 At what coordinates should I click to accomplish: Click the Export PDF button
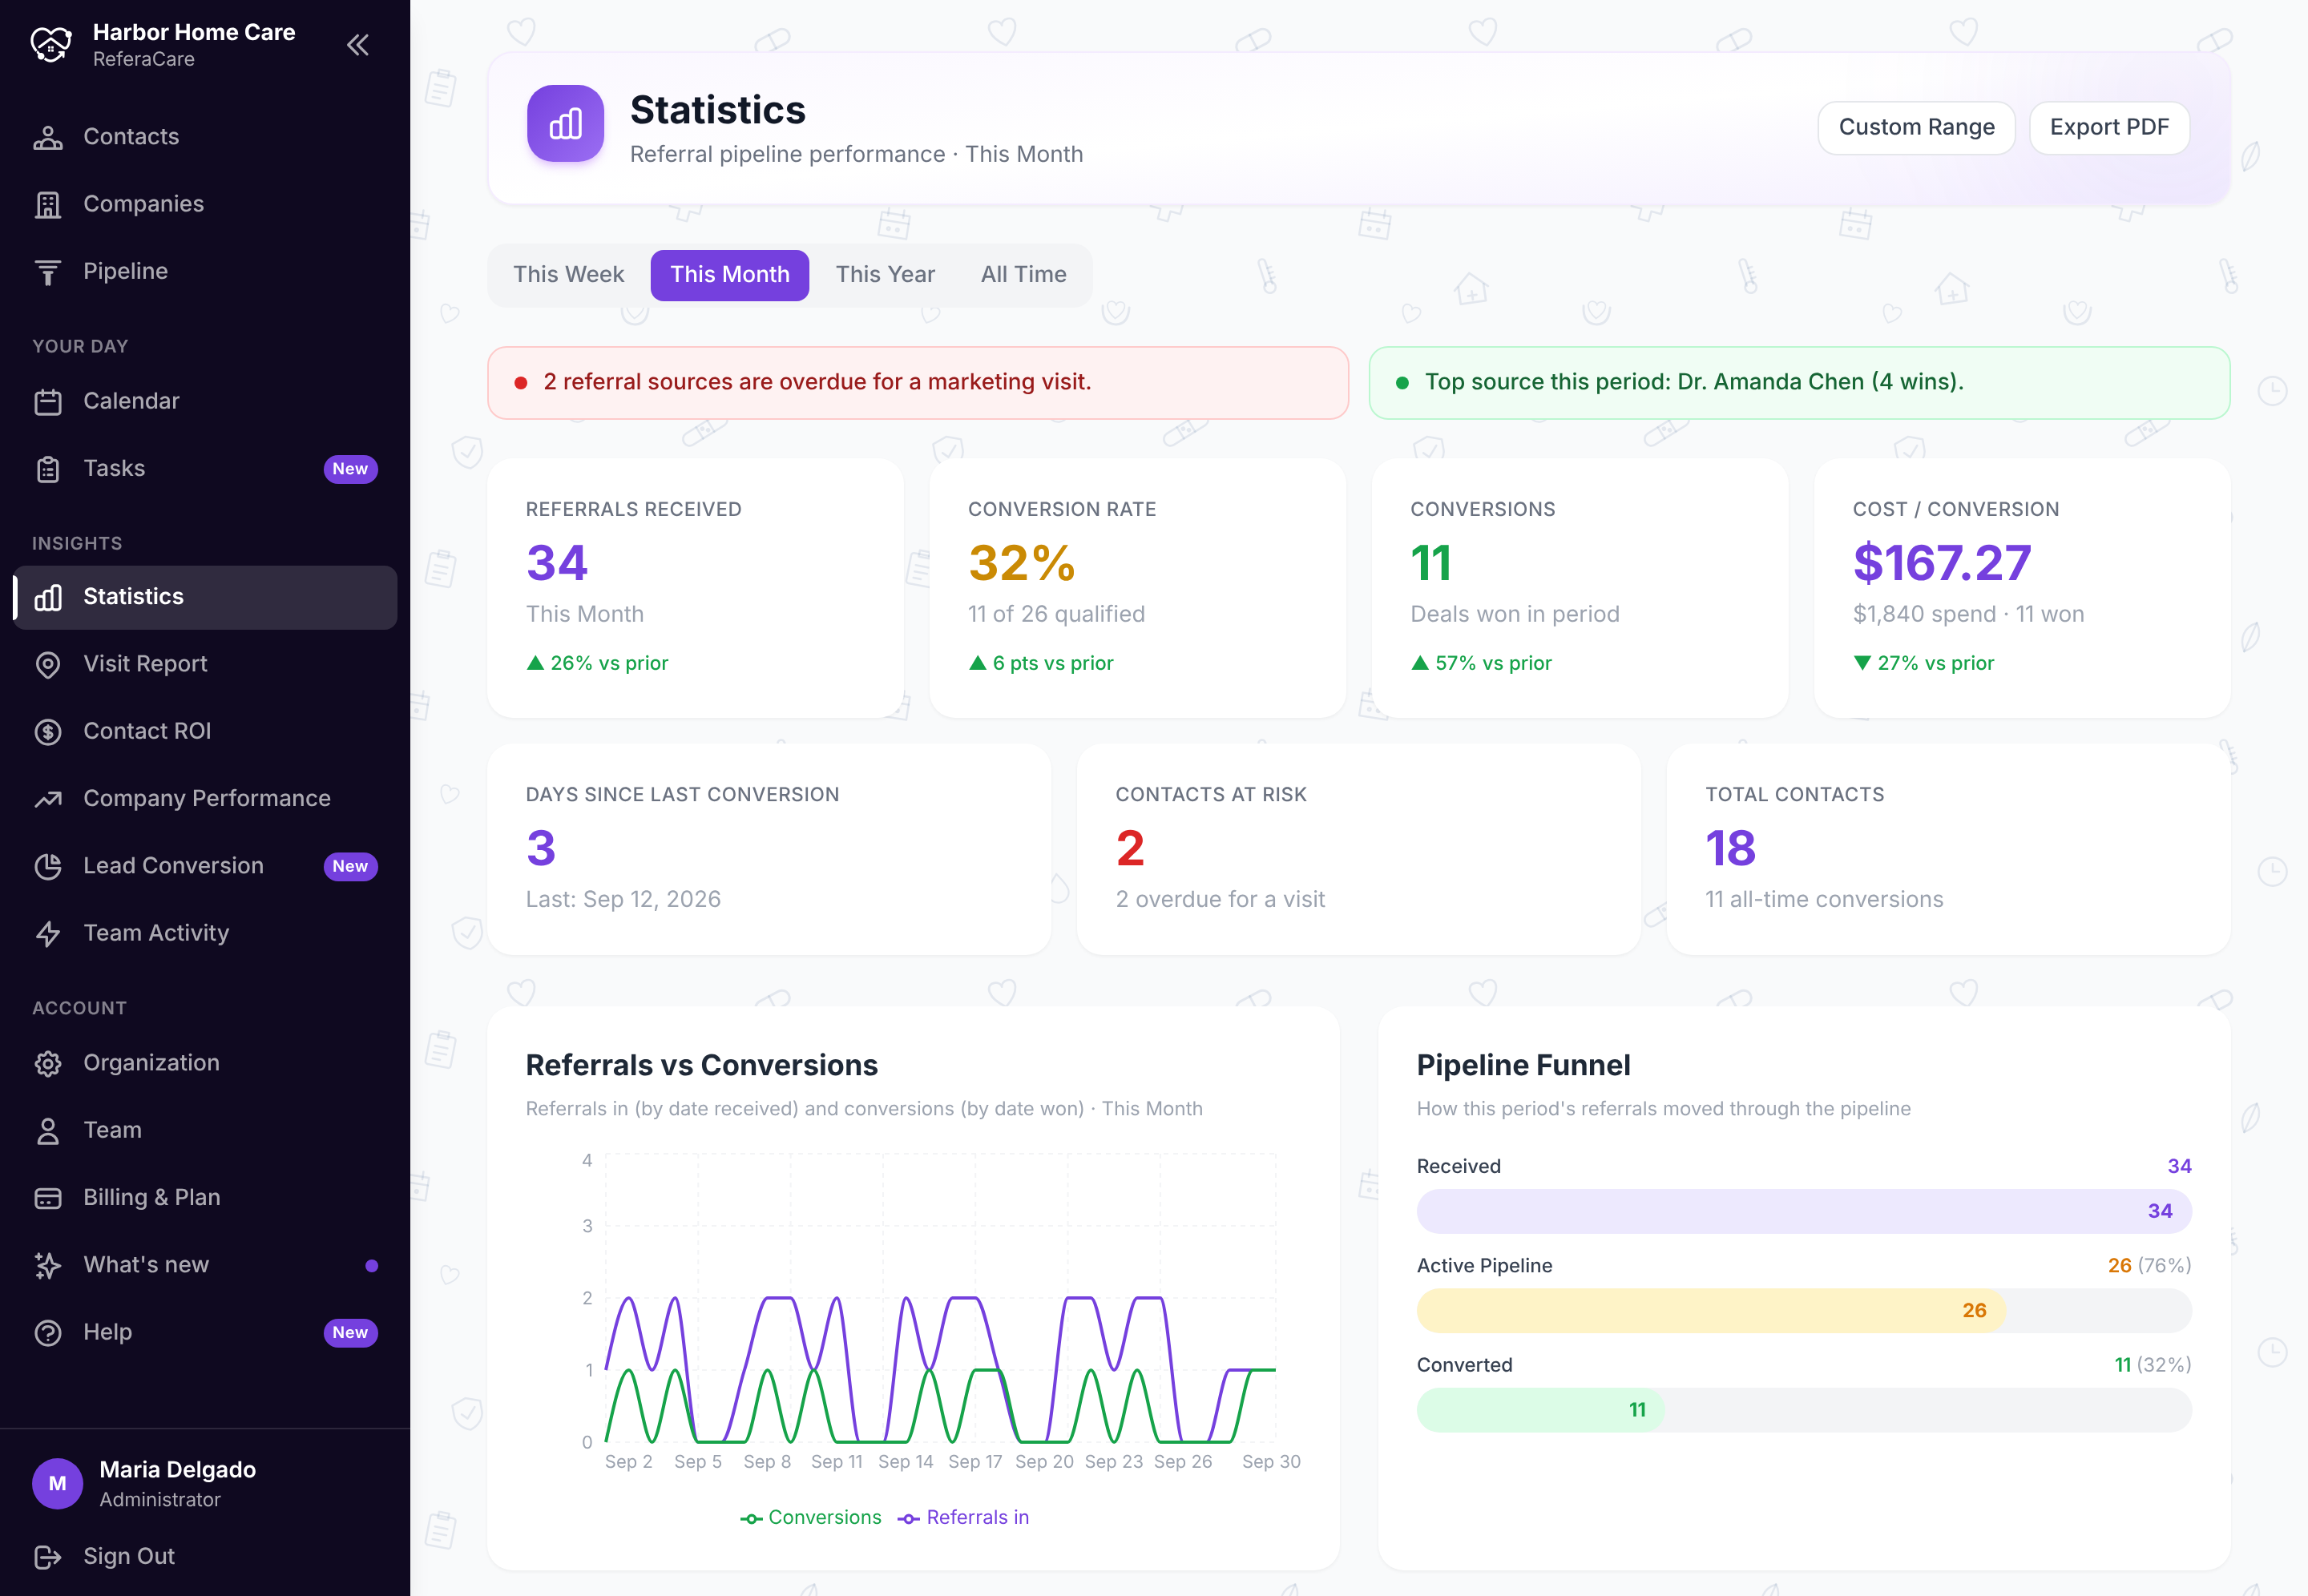2109,127
